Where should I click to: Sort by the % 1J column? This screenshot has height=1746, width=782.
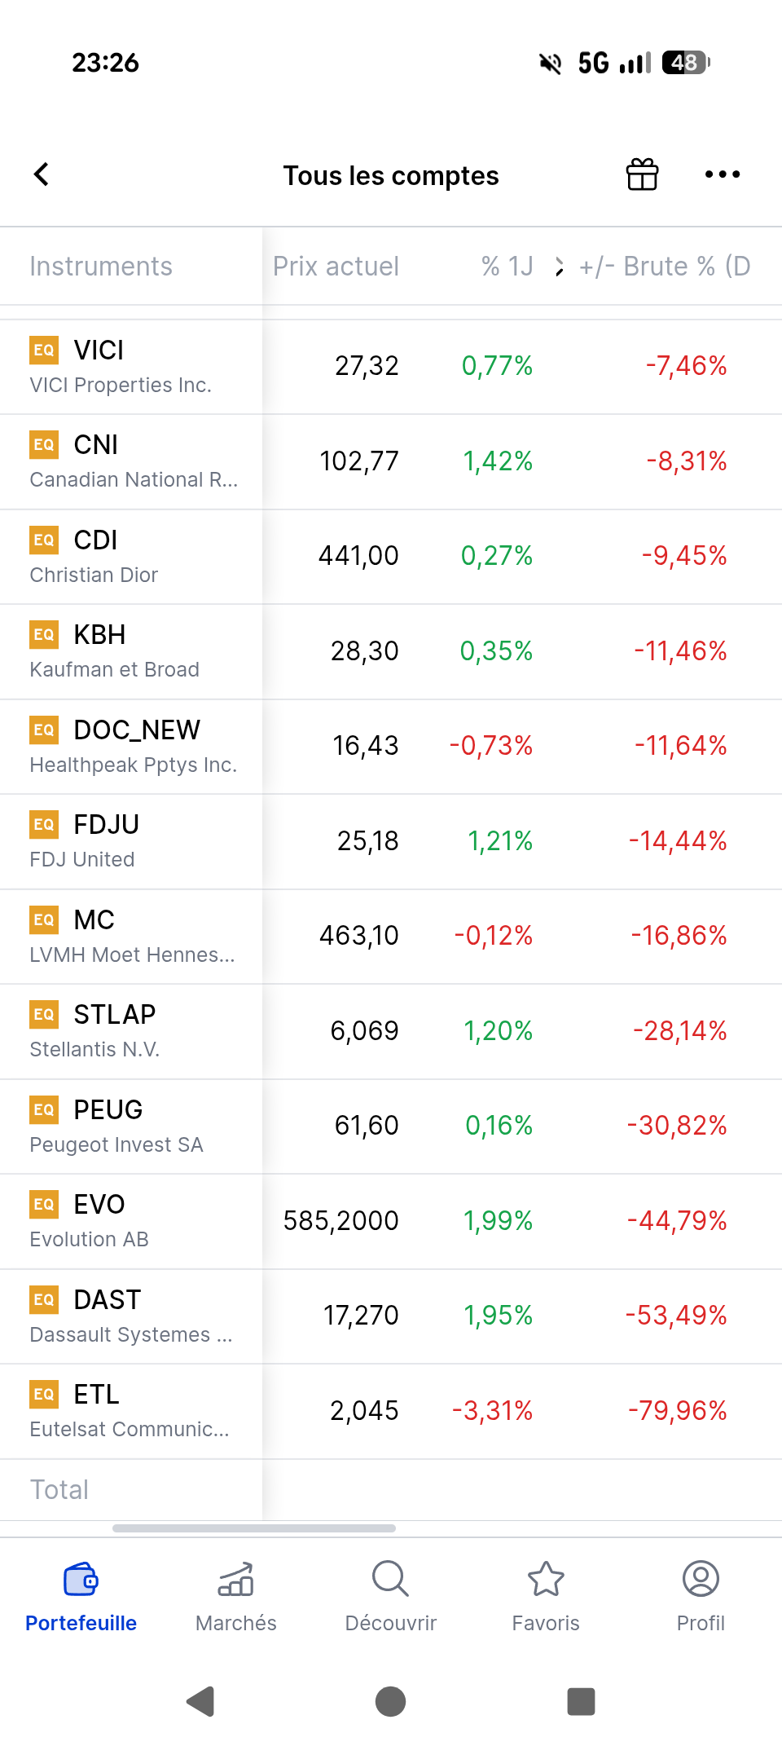(x=507, y=267)
